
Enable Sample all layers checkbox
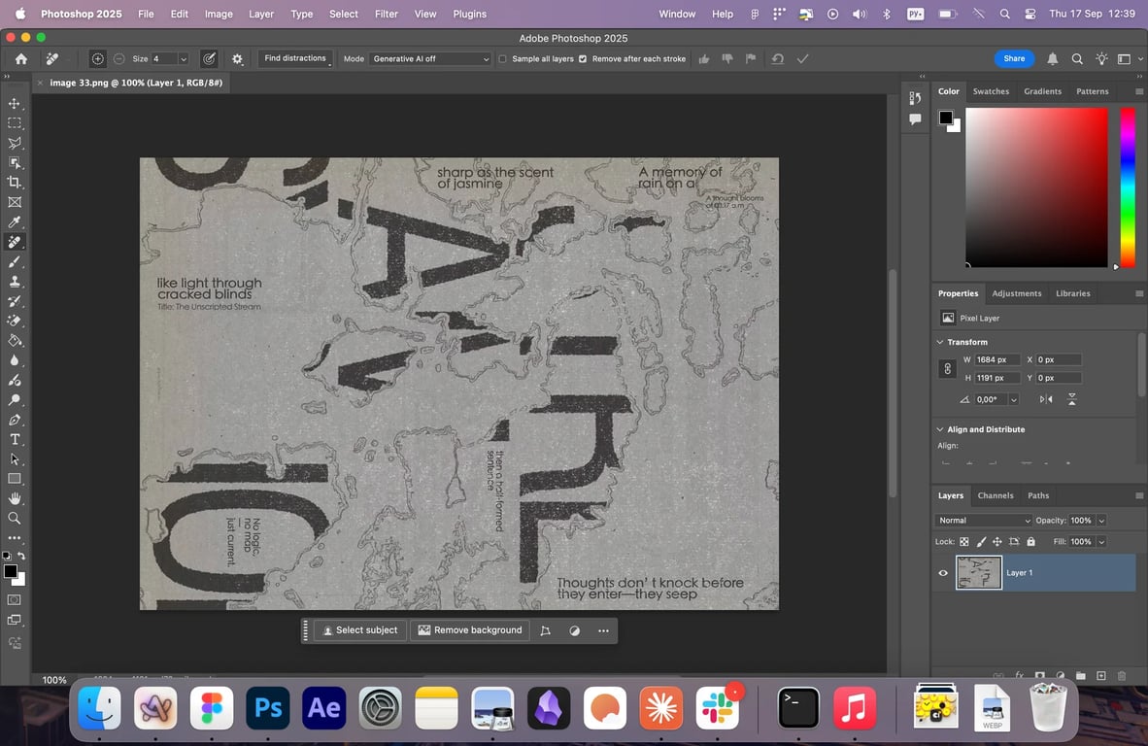503,59
